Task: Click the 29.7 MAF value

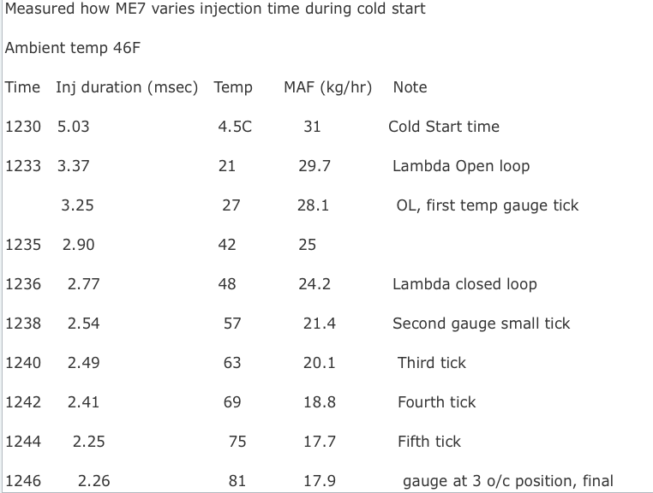Action: (x=315, y=166)
